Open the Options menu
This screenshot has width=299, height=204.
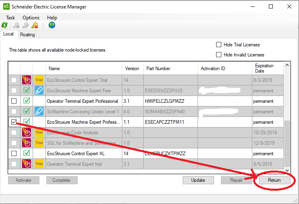pyautogui.click(x=31, y=18)
